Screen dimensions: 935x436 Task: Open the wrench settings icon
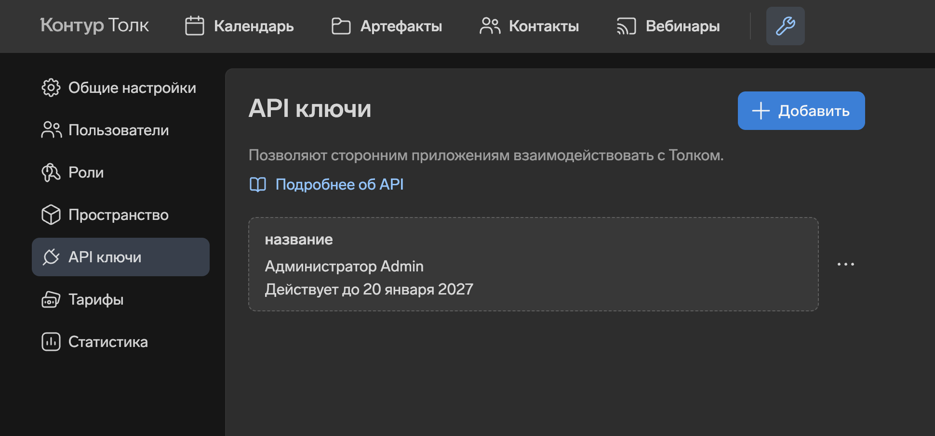click(x=785, y=26)
